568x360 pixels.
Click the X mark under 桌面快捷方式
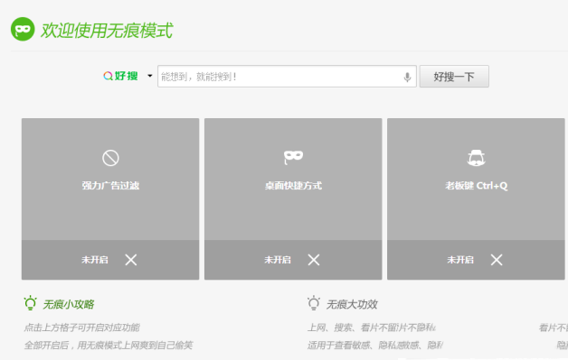314,260
